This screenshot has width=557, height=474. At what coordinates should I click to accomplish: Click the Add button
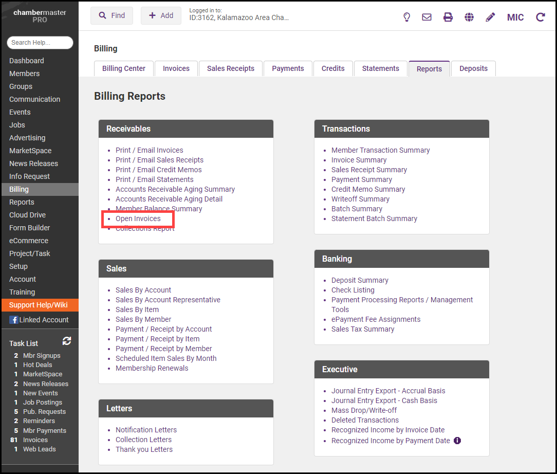tap(161, 15)
